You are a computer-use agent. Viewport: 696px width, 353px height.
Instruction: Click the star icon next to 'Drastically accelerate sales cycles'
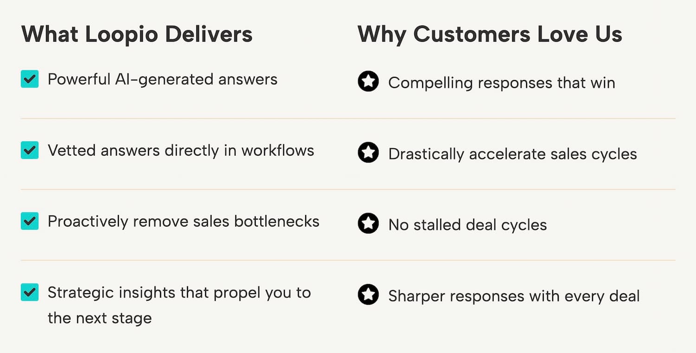click(368, 153)
